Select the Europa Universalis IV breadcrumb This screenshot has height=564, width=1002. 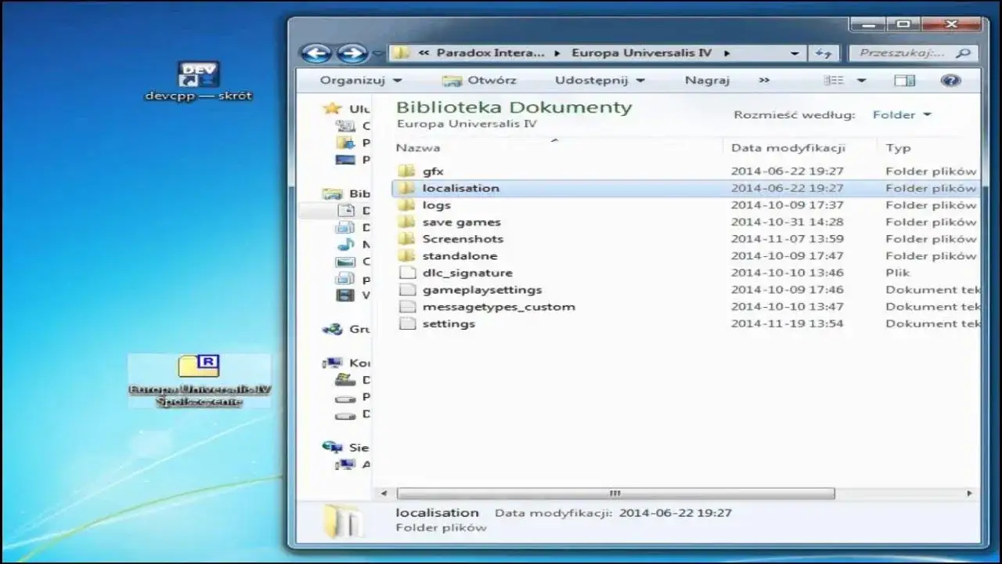(641, 53)
